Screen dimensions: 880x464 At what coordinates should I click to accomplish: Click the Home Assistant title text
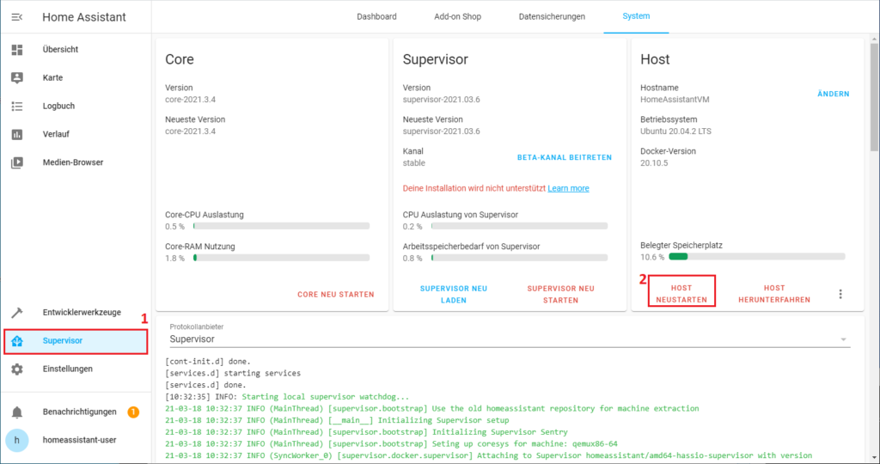coord(84,17)
